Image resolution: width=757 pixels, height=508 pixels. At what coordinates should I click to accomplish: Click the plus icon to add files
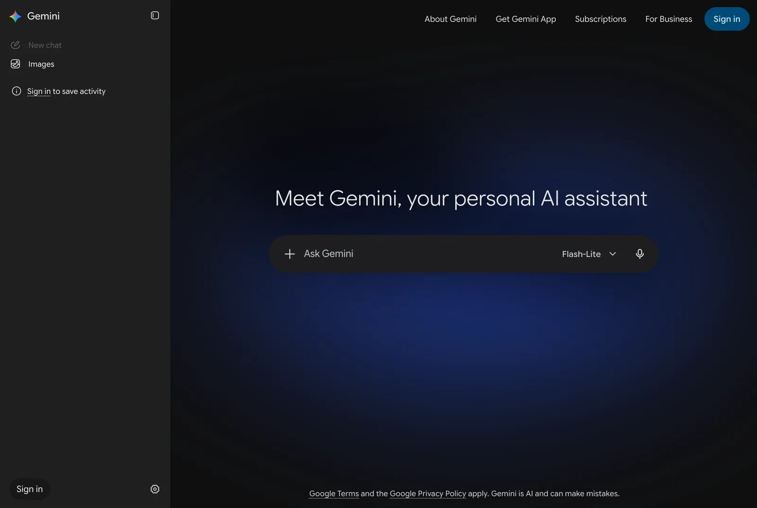290,254
